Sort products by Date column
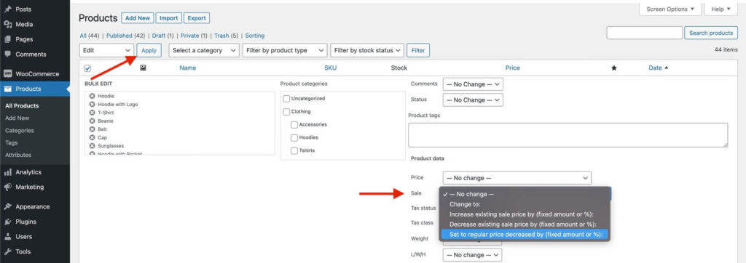The image size is (746, 263). pos(658,68)
